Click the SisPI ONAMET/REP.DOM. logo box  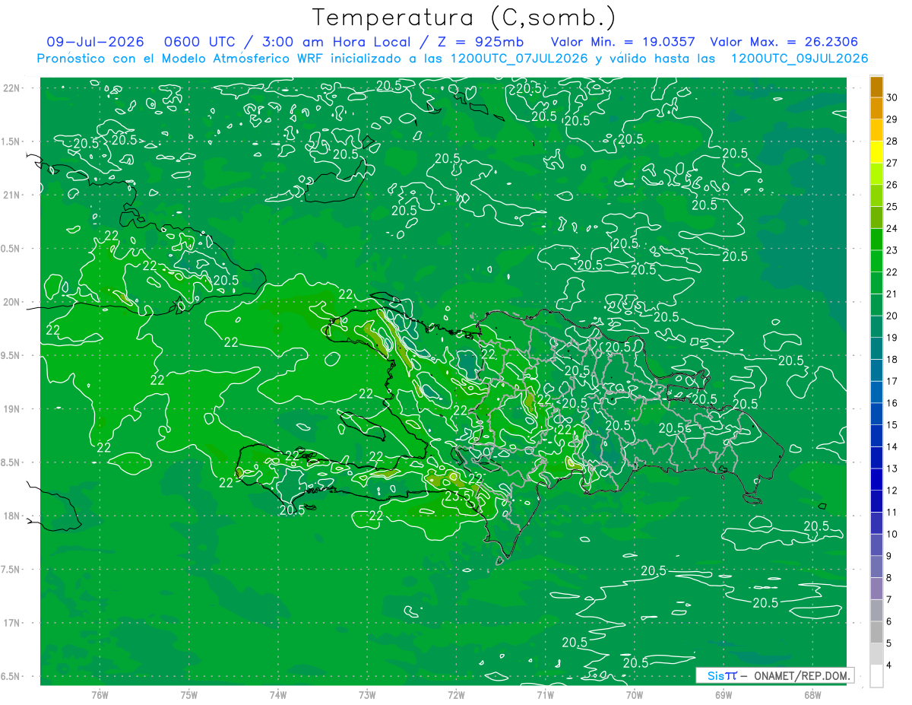tap(774, 675)
